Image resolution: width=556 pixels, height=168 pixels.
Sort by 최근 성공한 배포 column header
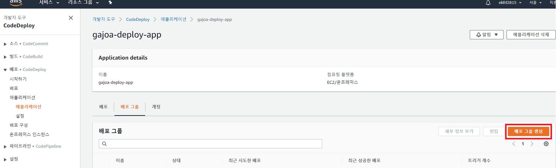(x=364, y=160)
